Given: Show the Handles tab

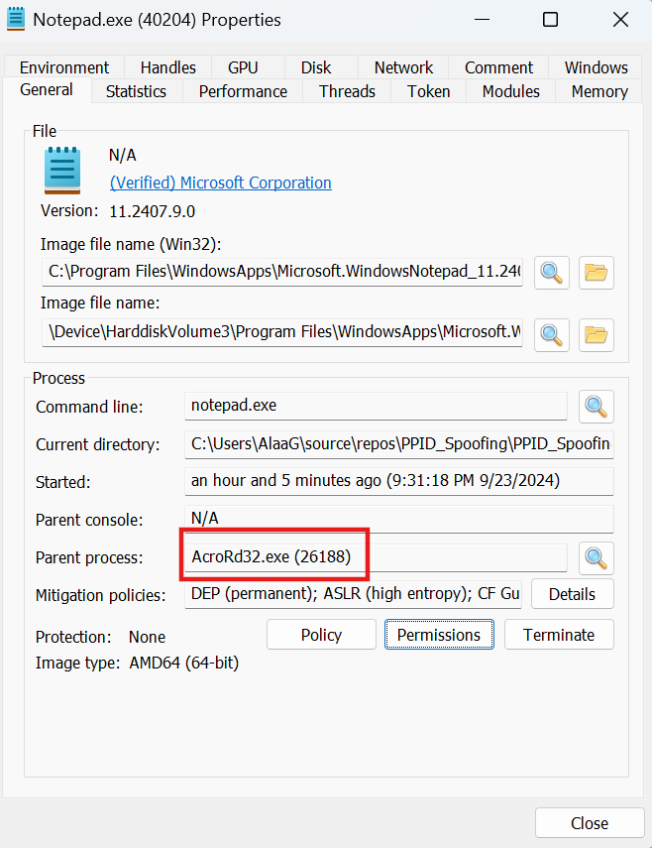Looking at the screenshot, I should click(x=167, y=67).
